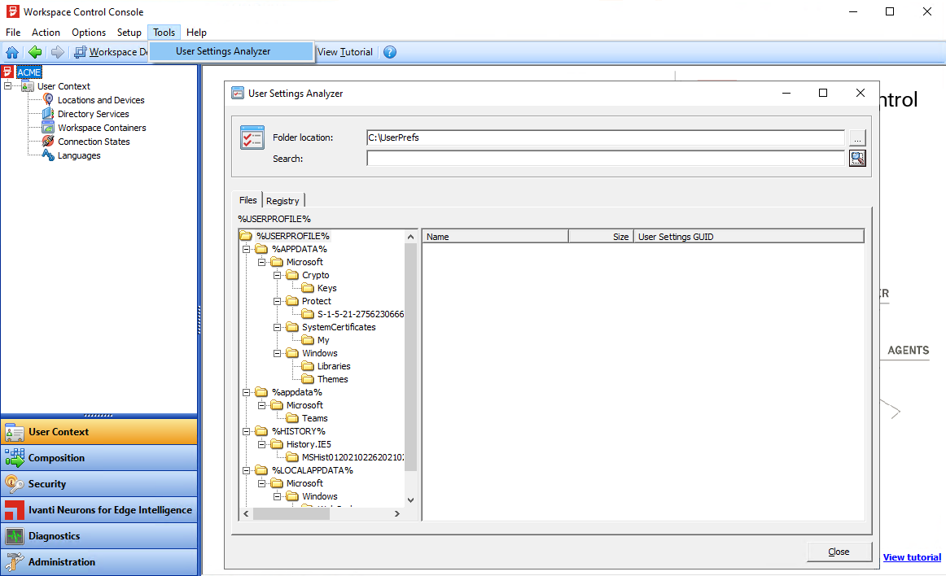Open the Action menu
The width and height of the screenshot is (946, 576).
tap(46, 33)
